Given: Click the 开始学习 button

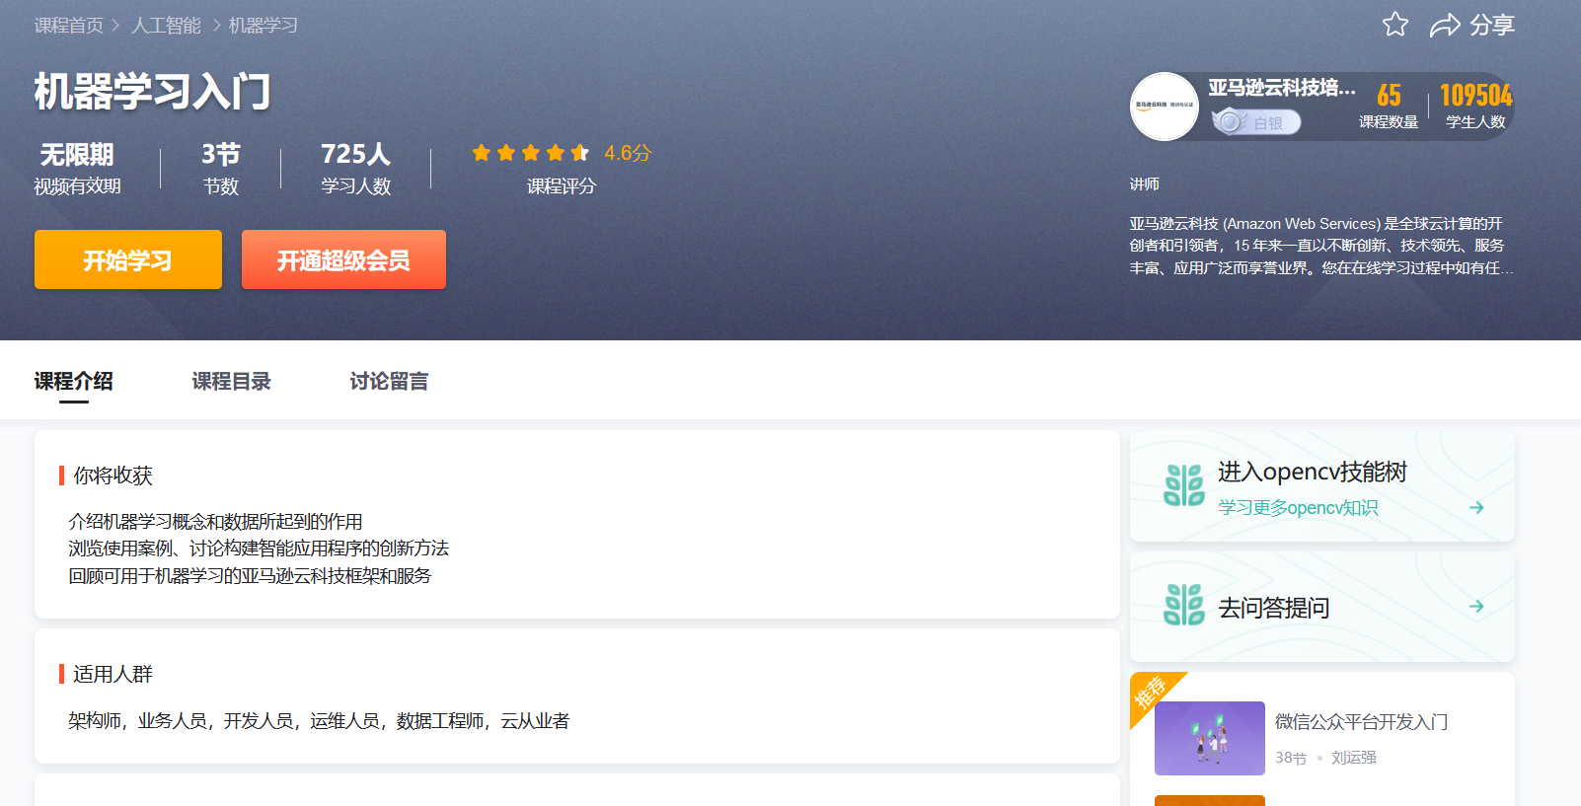Looking at the screenshot, I should [128, 259].
